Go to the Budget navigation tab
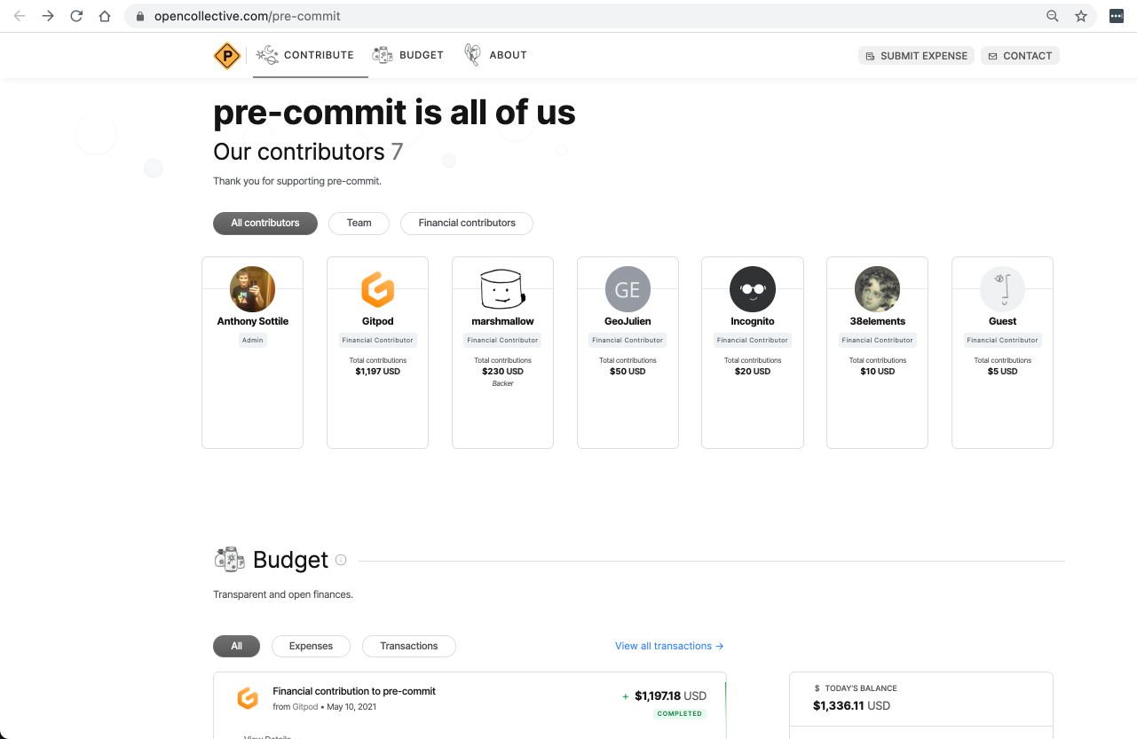1137x739 pixels. pyautogui.click(x=408, y=55)
